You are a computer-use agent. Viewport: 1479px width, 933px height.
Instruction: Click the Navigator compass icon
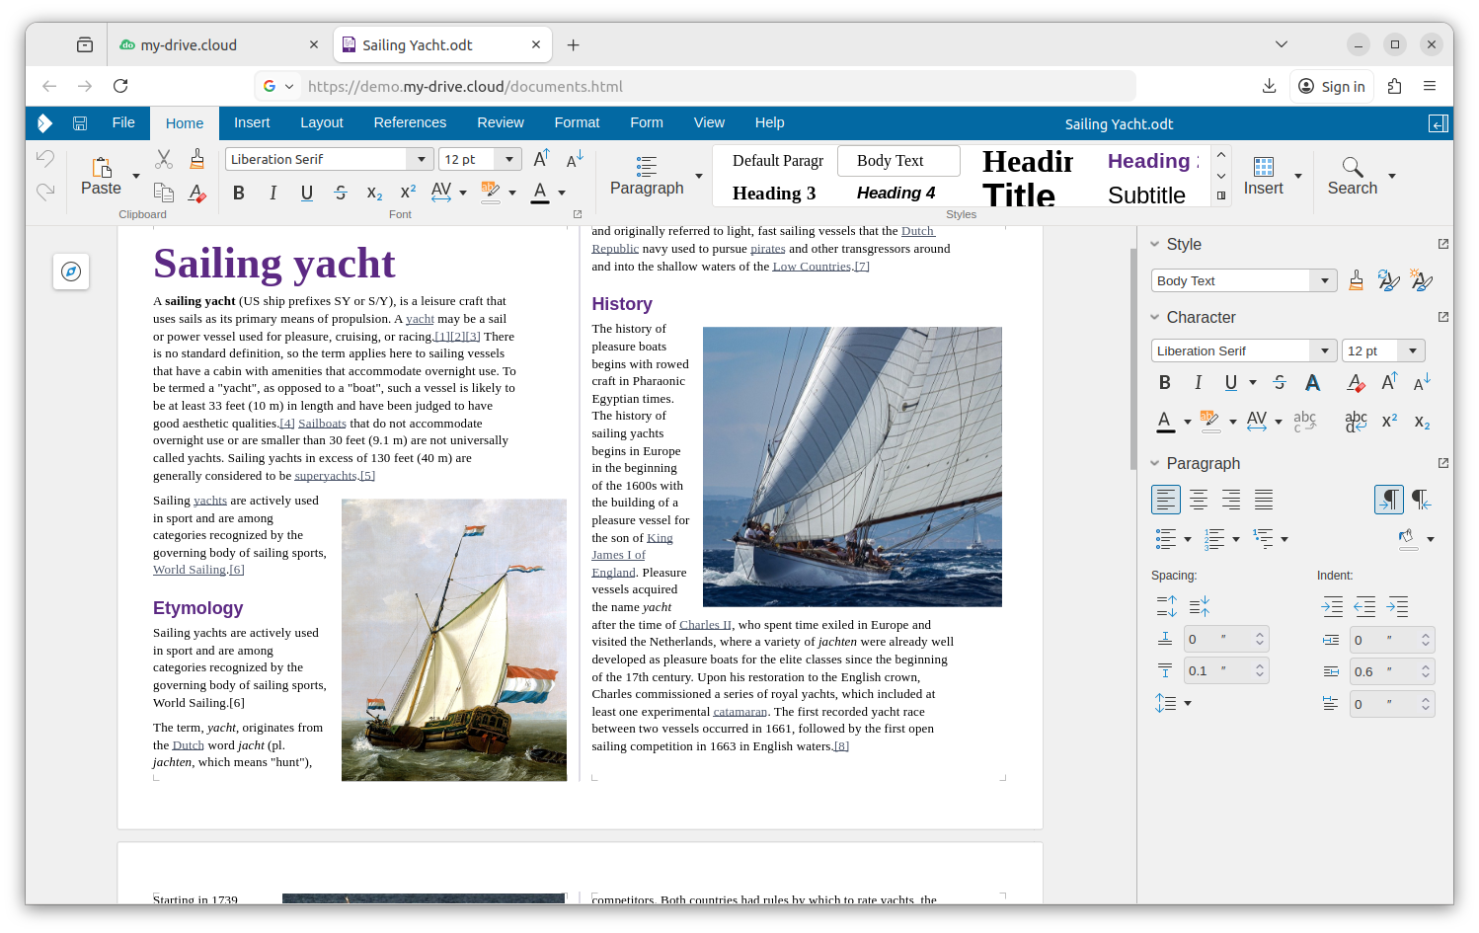tap(71, 272)
